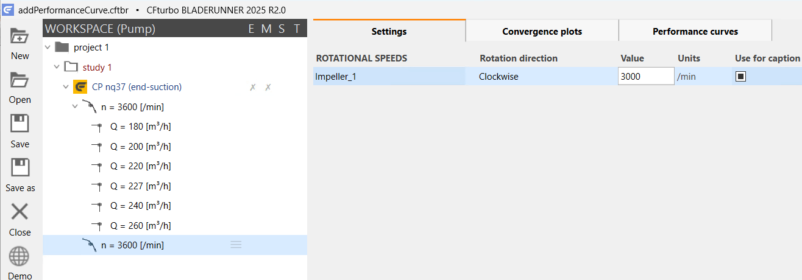Collapse the CP nq37 (end-suction) node
The height and width of the screenshot is (280, 802).
66,87
